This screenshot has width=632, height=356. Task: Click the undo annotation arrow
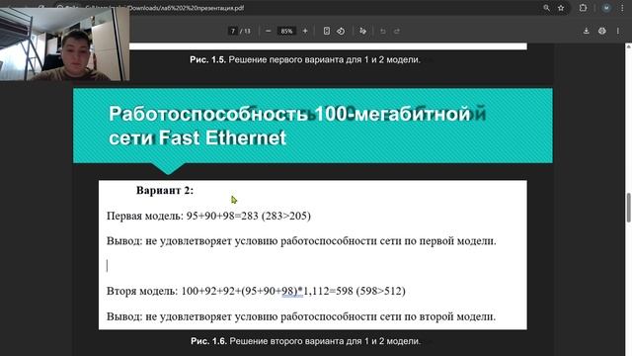tap(382, 31)
